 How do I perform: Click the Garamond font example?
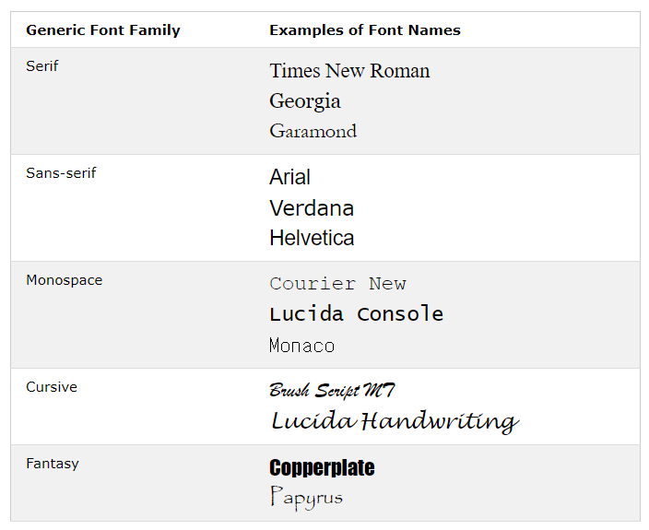click(313, 131)
